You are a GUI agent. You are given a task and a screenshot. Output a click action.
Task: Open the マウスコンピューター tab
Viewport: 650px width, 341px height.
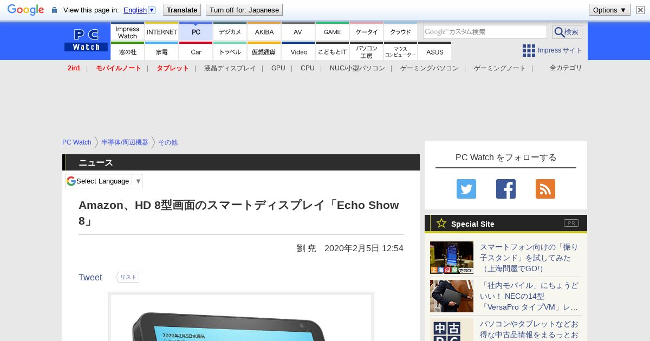click(401, 51)
